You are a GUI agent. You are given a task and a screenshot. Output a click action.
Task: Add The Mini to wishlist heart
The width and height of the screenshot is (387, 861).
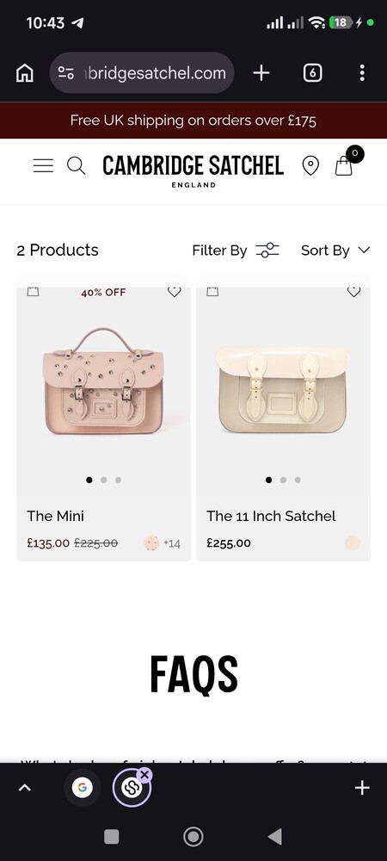click(175, 292)
